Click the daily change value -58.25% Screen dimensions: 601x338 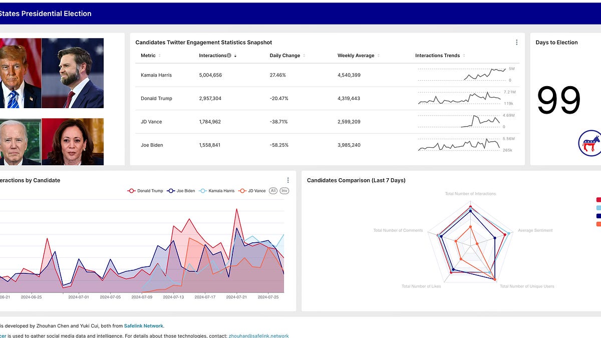[279, 145]
